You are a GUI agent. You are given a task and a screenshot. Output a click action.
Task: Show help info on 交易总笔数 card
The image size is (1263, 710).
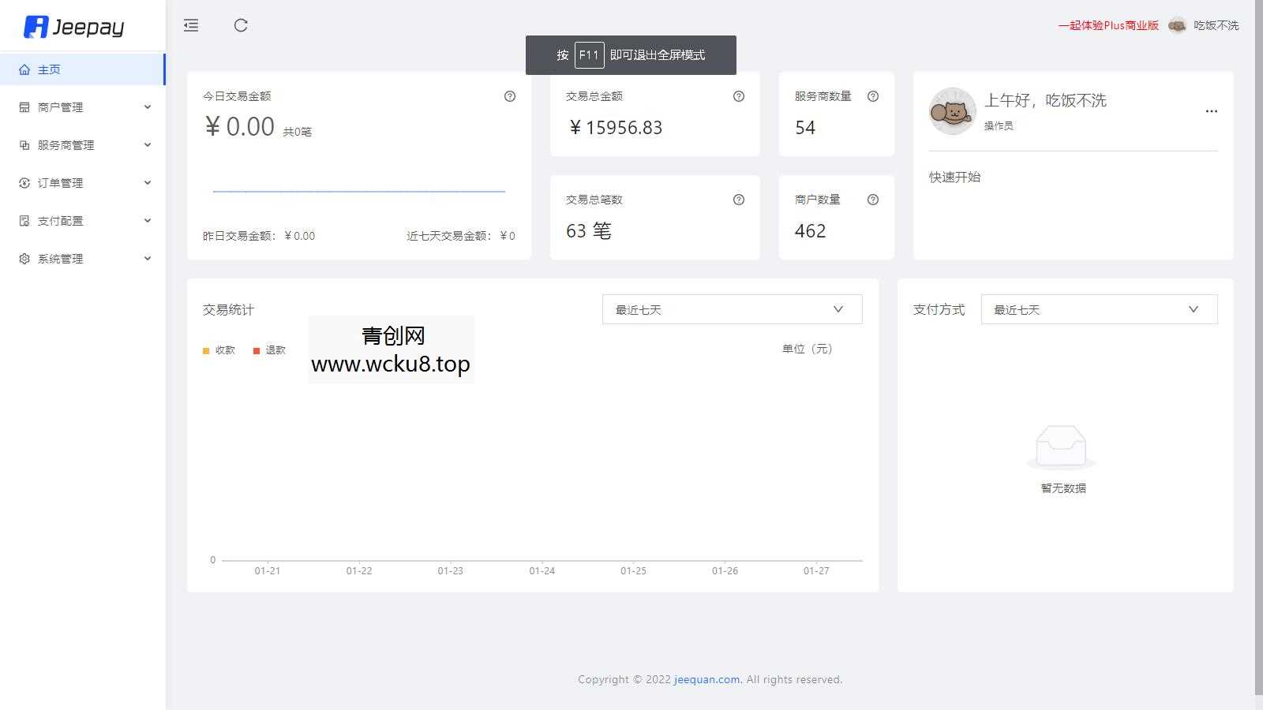[738, 199]
